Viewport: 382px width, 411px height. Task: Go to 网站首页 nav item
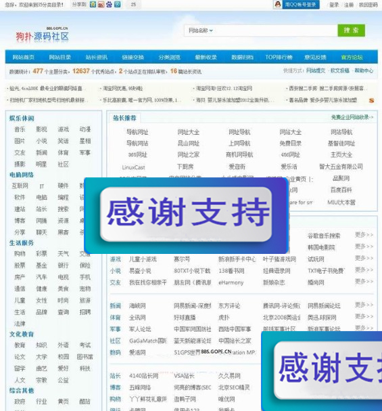[x=23, y=57]
